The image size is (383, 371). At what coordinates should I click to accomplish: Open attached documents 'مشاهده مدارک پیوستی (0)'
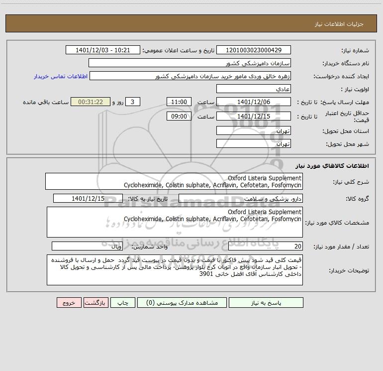[182, 303]
